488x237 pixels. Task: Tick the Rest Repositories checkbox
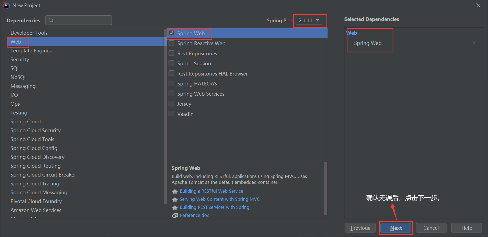(171, 53)
